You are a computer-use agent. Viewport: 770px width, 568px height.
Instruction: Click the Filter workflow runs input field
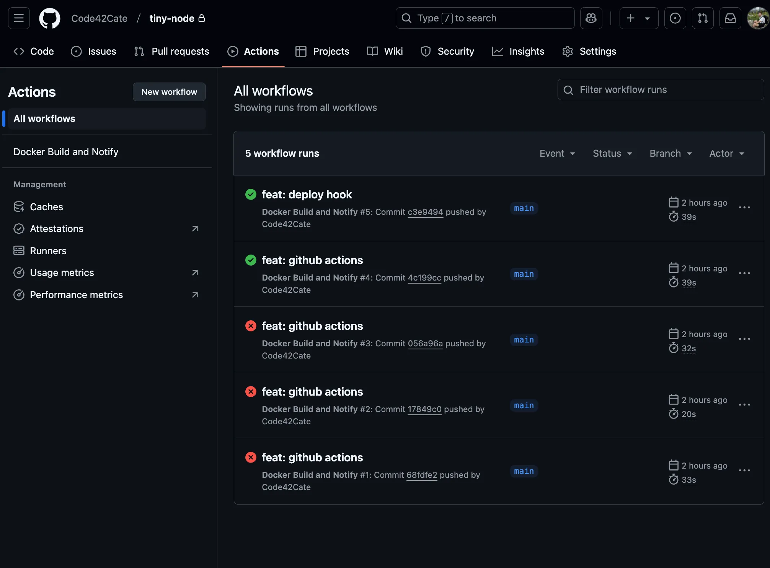[x=660, y=89]
